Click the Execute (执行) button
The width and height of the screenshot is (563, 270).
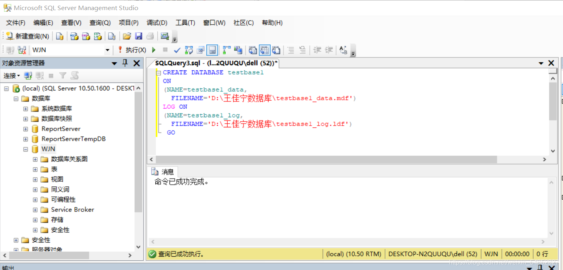132,50
